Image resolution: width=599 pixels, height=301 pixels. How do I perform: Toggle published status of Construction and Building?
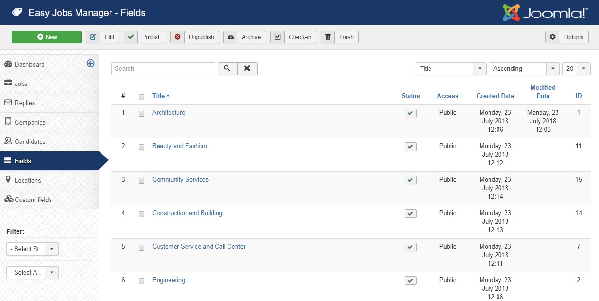pos(411,214)
